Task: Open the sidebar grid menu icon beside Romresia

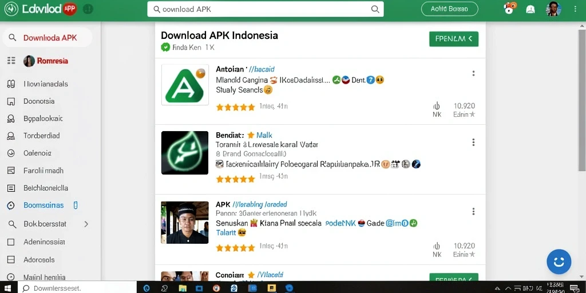Action: pyautogui.click(x=11, y=61)
